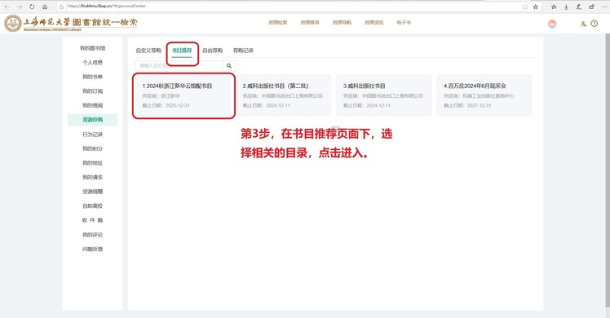610x318 pixels.
Task: Select 我的地址 in sidebar
Action: (93, 163)
